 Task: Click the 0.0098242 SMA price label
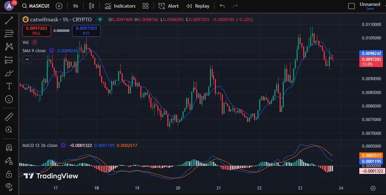point(371,53)
